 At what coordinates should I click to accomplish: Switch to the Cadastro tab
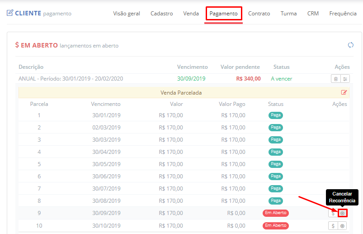tap(161, 14)
